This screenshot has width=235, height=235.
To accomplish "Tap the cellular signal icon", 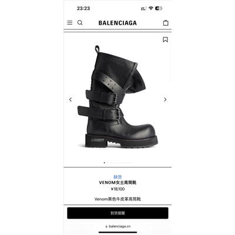I will [x=143, y=8].
